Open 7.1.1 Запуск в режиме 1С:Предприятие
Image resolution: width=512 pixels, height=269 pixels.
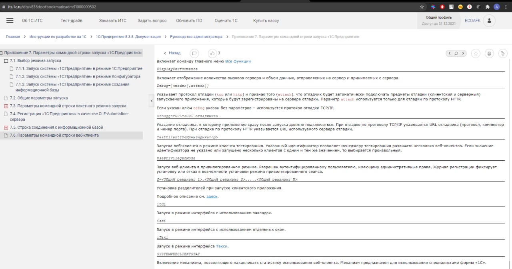[x=79, y=69]
